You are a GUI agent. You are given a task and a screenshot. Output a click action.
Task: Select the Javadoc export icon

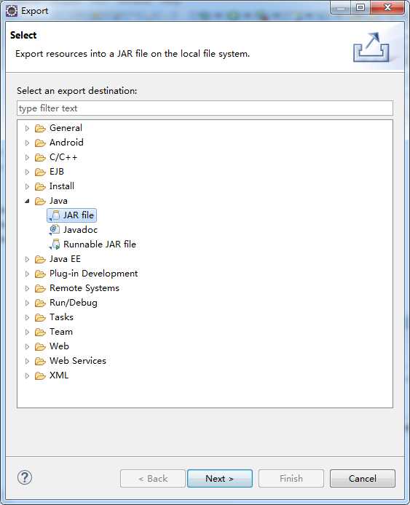click(x=54, y=230)
